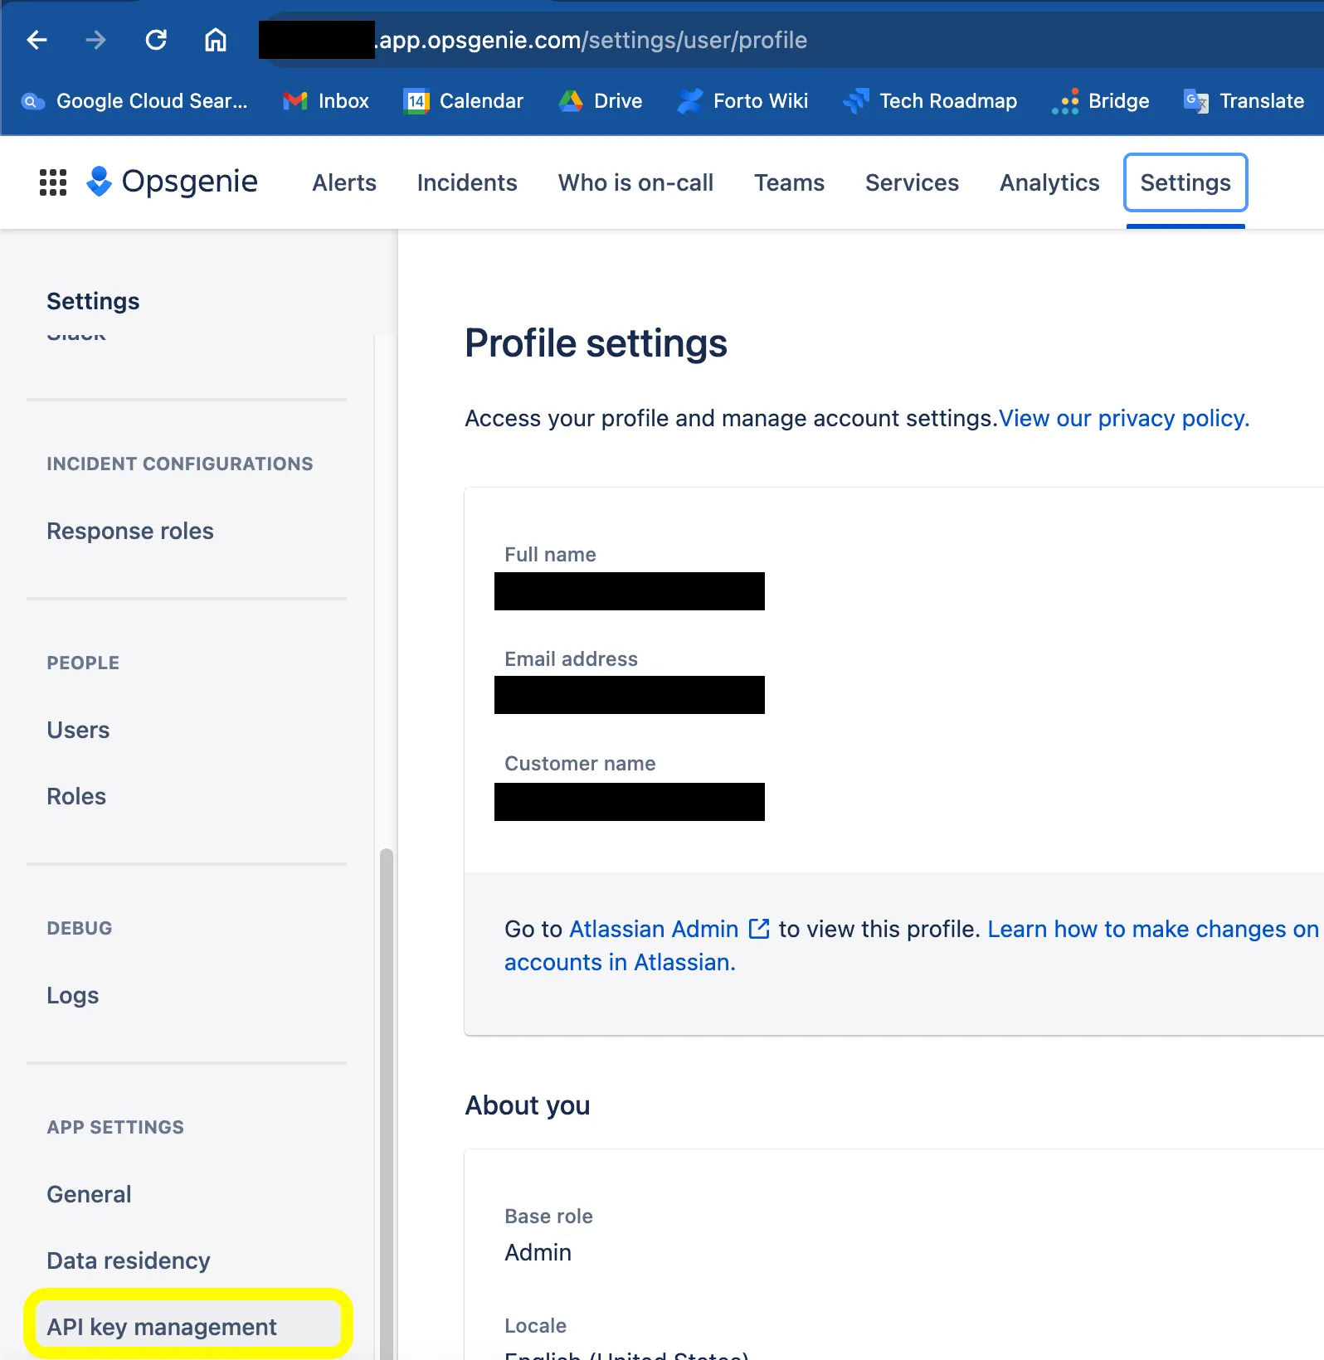Open the Atlassian Admin link
1324x1360 pixels.
tap(654, 929)
